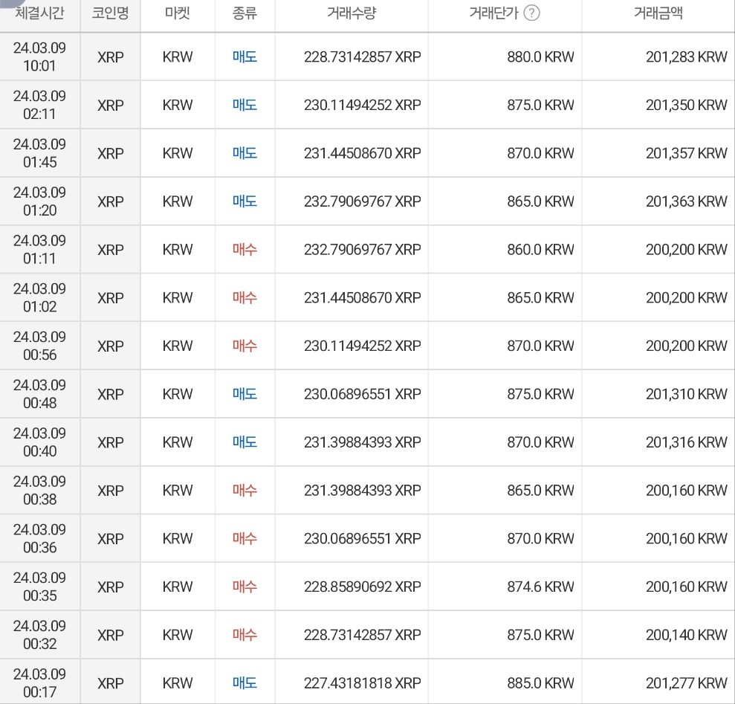
Task: Click quantity 228.85890692 XRP
Action: pyautogui.click(x=363, y=587)
